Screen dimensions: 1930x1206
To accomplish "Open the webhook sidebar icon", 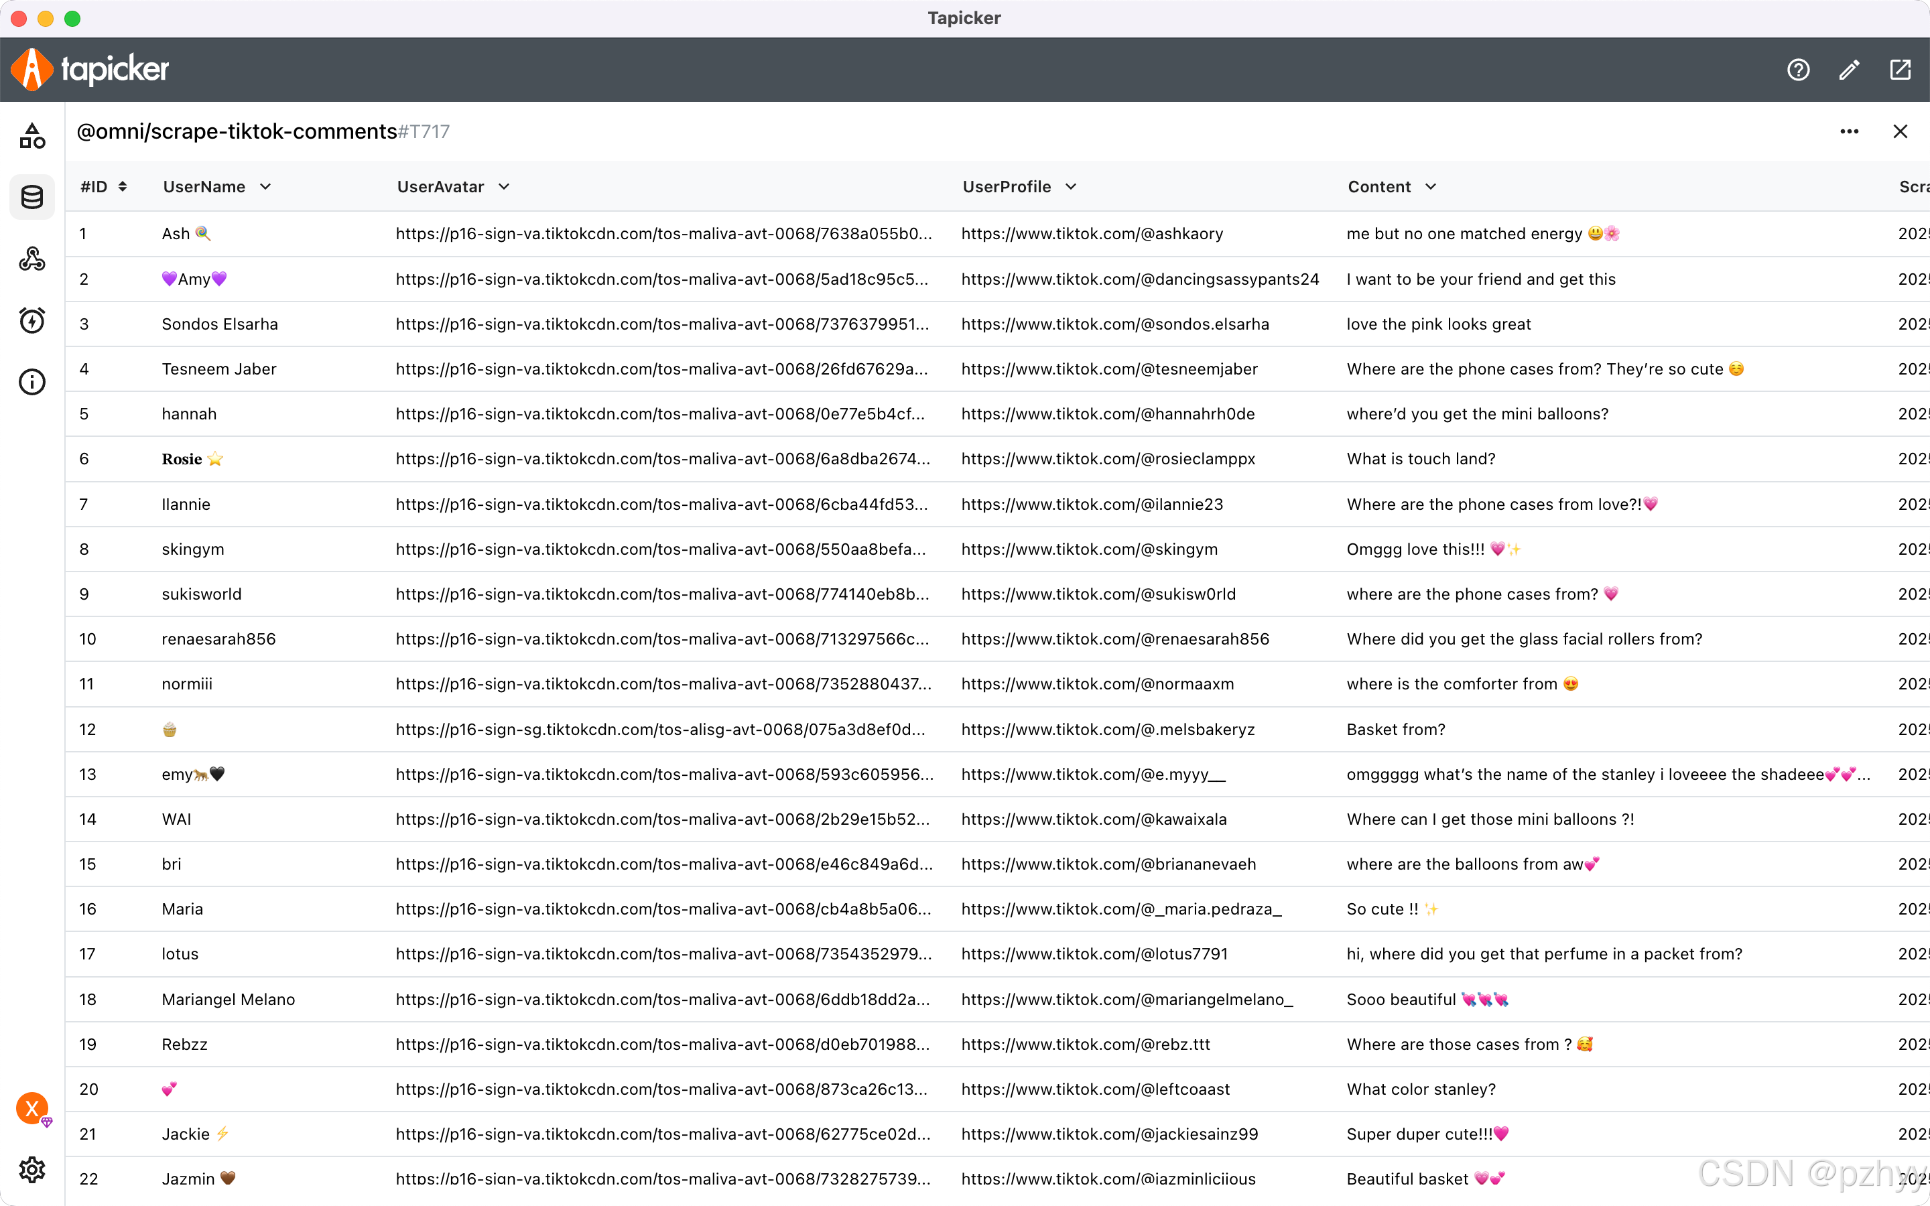I will tap(32, 259).
